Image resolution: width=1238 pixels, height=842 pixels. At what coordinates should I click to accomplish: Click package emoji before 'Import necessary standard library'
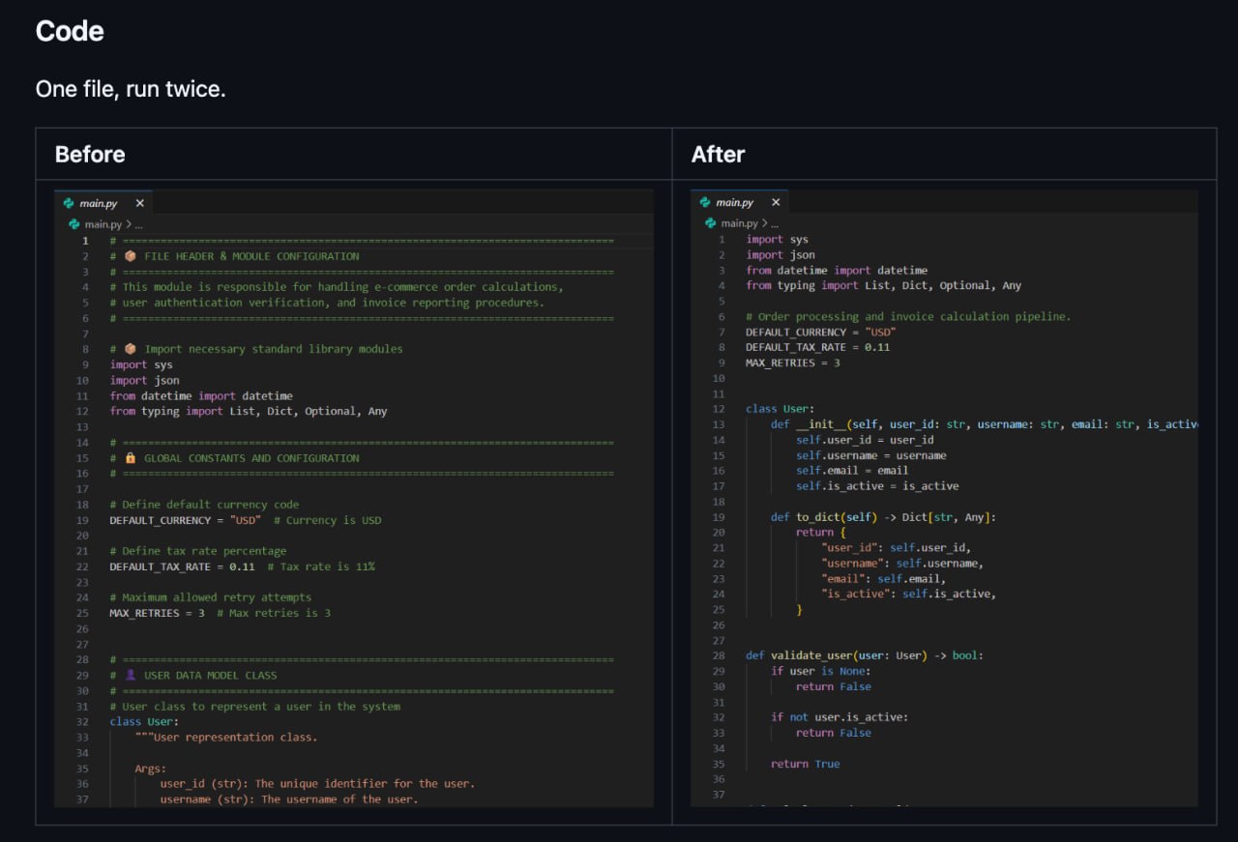(130, 349)
